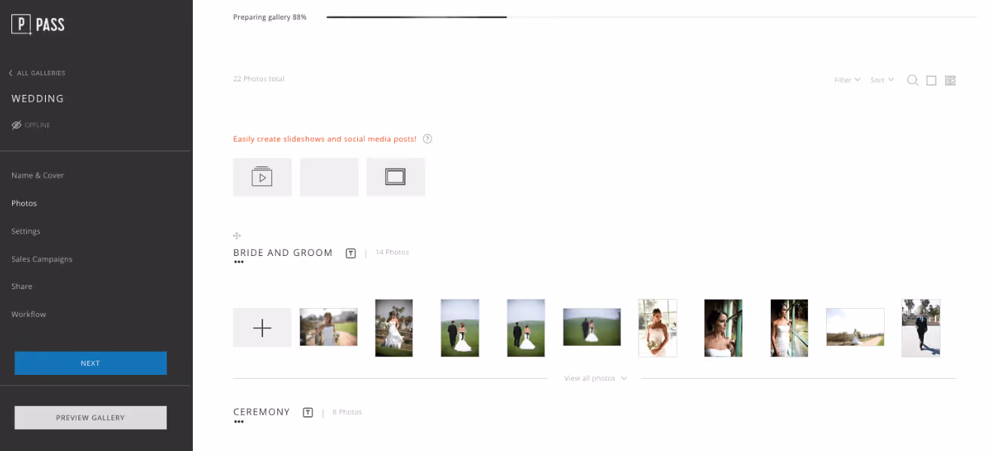
Task: Edit Bride and Groom section text icon
Action: (x=350, y=253)
